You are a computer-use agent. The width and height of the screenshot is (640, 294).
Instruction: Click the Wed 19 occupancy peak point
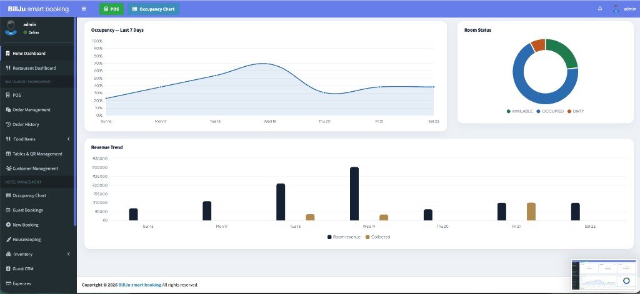click(270, 64)
